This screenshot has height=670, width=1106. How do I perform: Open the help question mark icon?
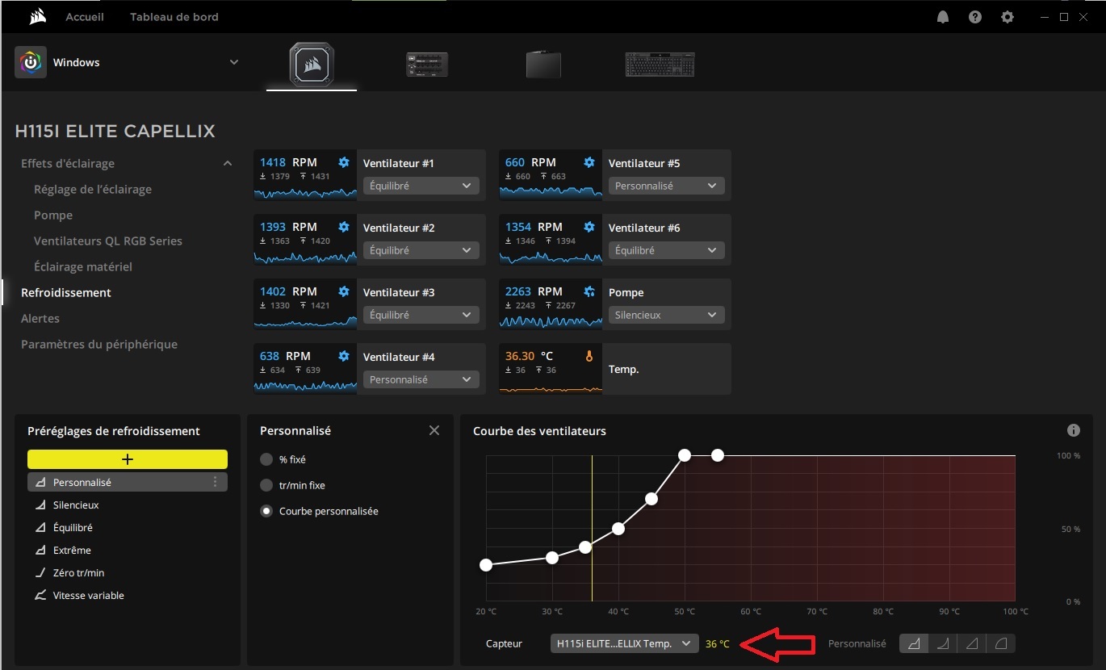point(975,17)
